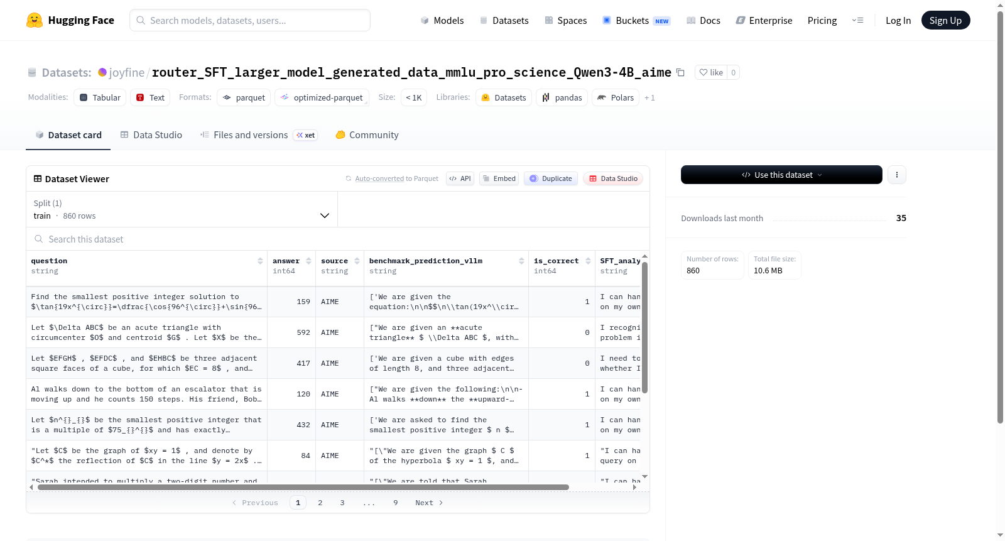Viewport: 1005px width, 541px height.
Task: Click the horizontal scrollbar of the table
Action: tap(303, 487)
